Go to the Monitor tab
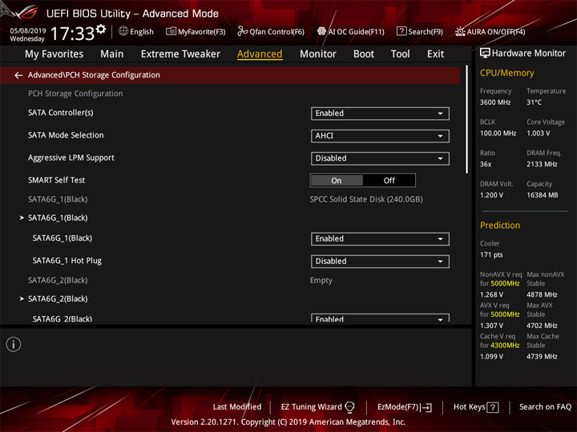 pos(318,54)
